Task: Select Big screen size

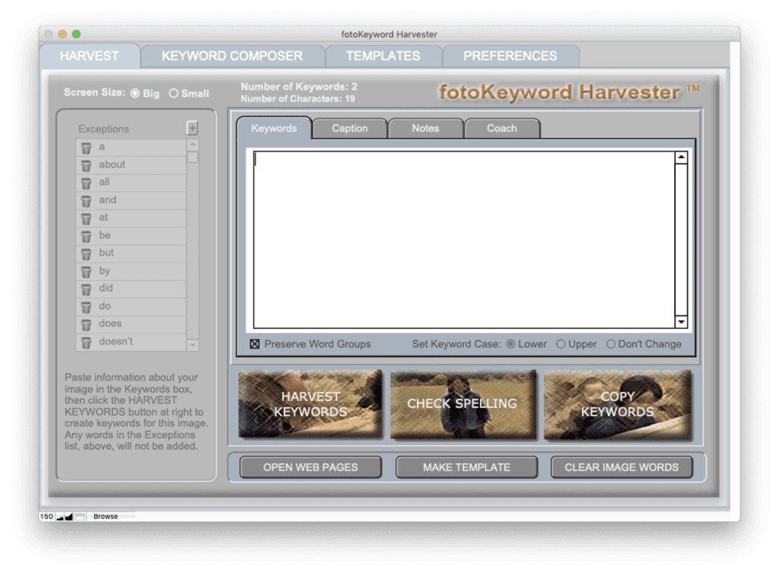Action: tap(135, 94)
